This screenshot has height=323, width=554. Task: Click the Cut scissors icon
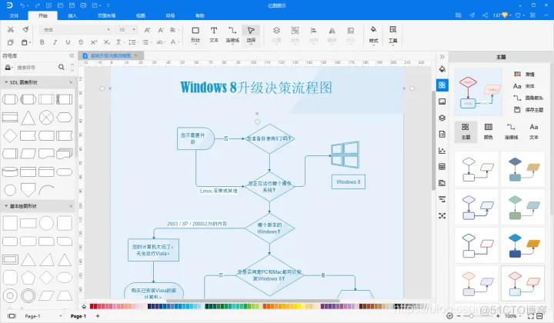(11, 30)
